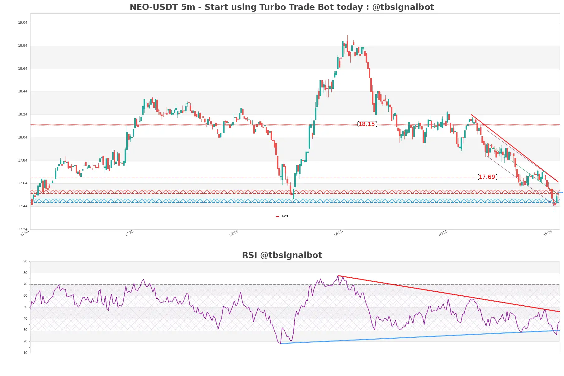The image size is (564, 376).
Task: Click the RSI 70 axis label
Action: point(25,284)
